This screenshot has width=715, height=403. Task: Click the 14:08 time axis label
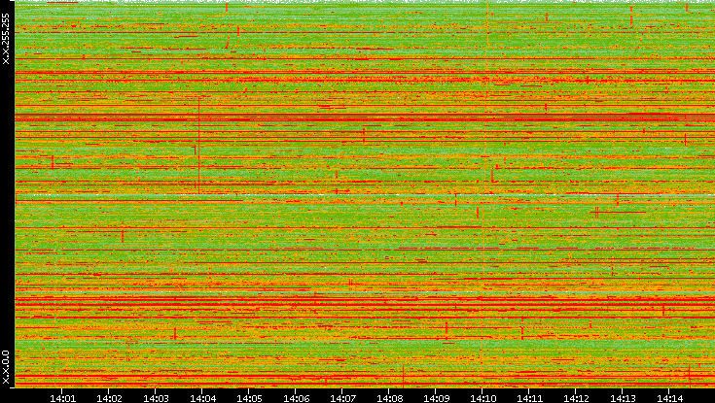point(389,398)
